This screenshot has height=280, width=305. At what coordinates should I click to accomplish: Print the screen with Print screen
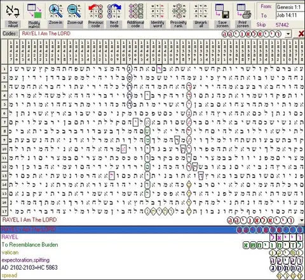point(243,15)
